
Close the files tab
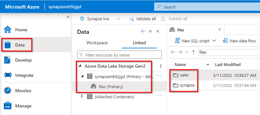point(220,30)
